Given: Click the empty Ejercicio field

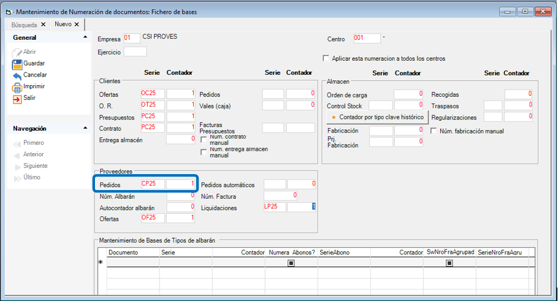Looking at the screenshot, I should tap(135, 51).
